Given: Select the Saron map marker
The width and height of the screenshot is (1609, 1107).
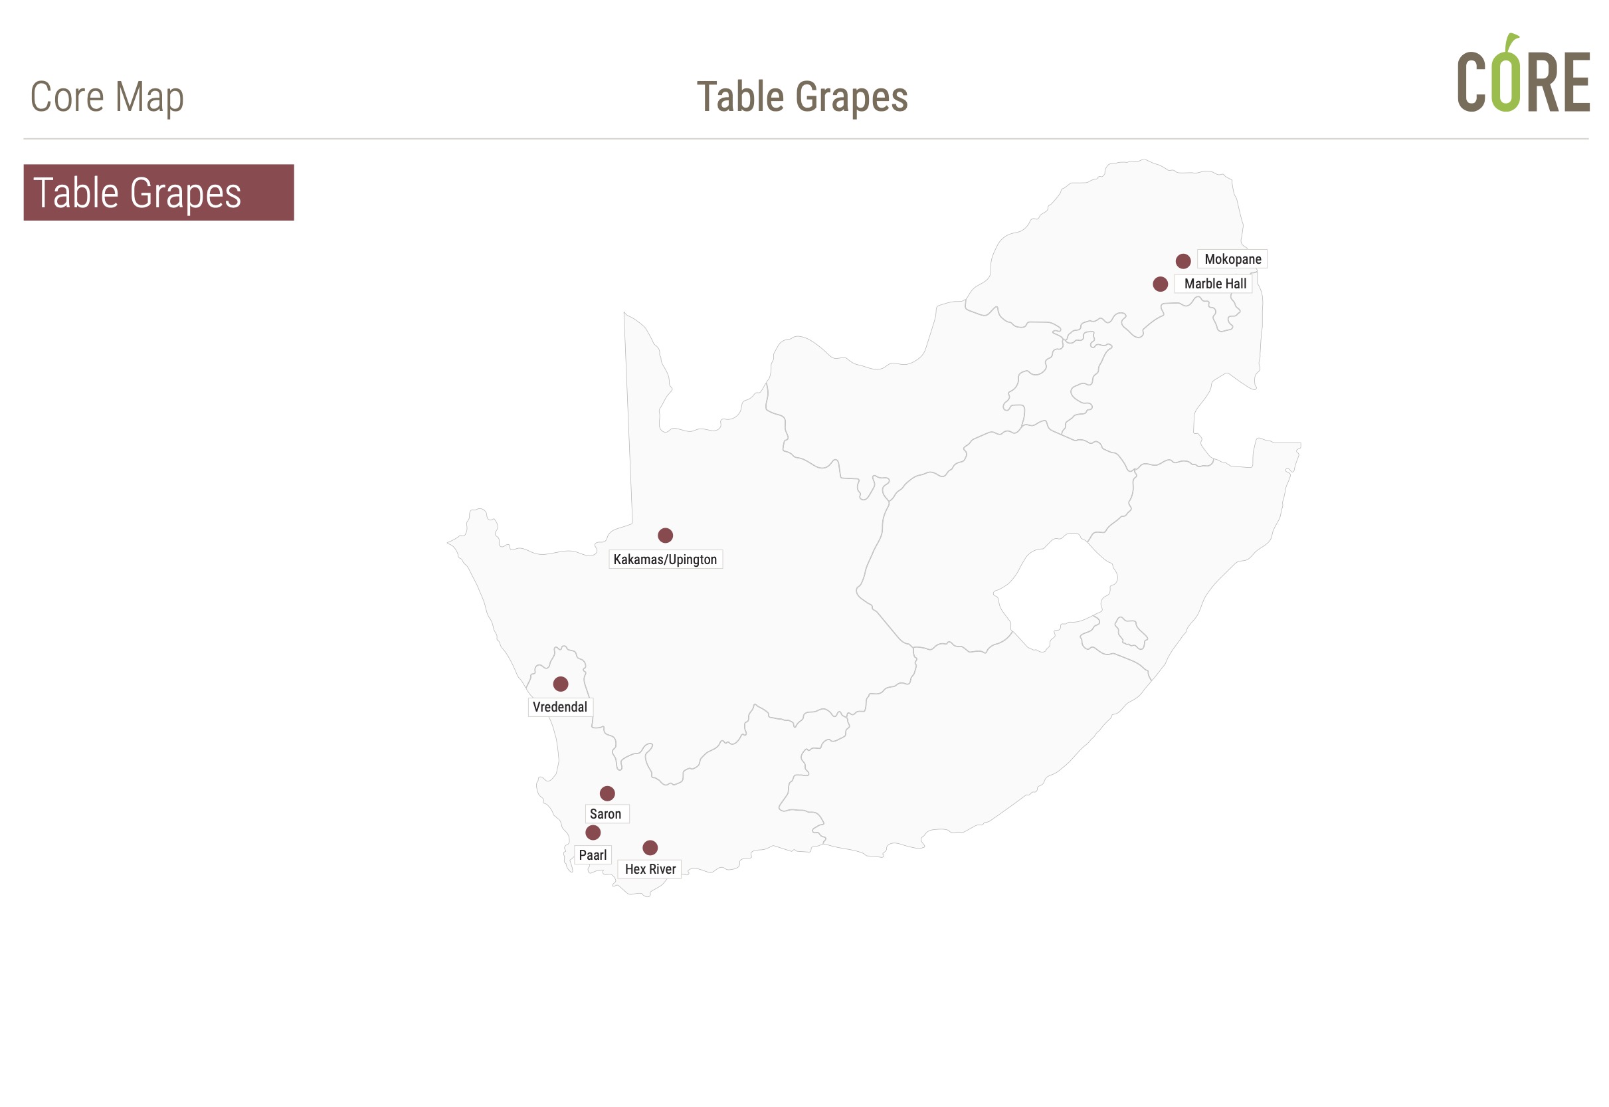Looking at the screenshot, I should click(607, 793).
